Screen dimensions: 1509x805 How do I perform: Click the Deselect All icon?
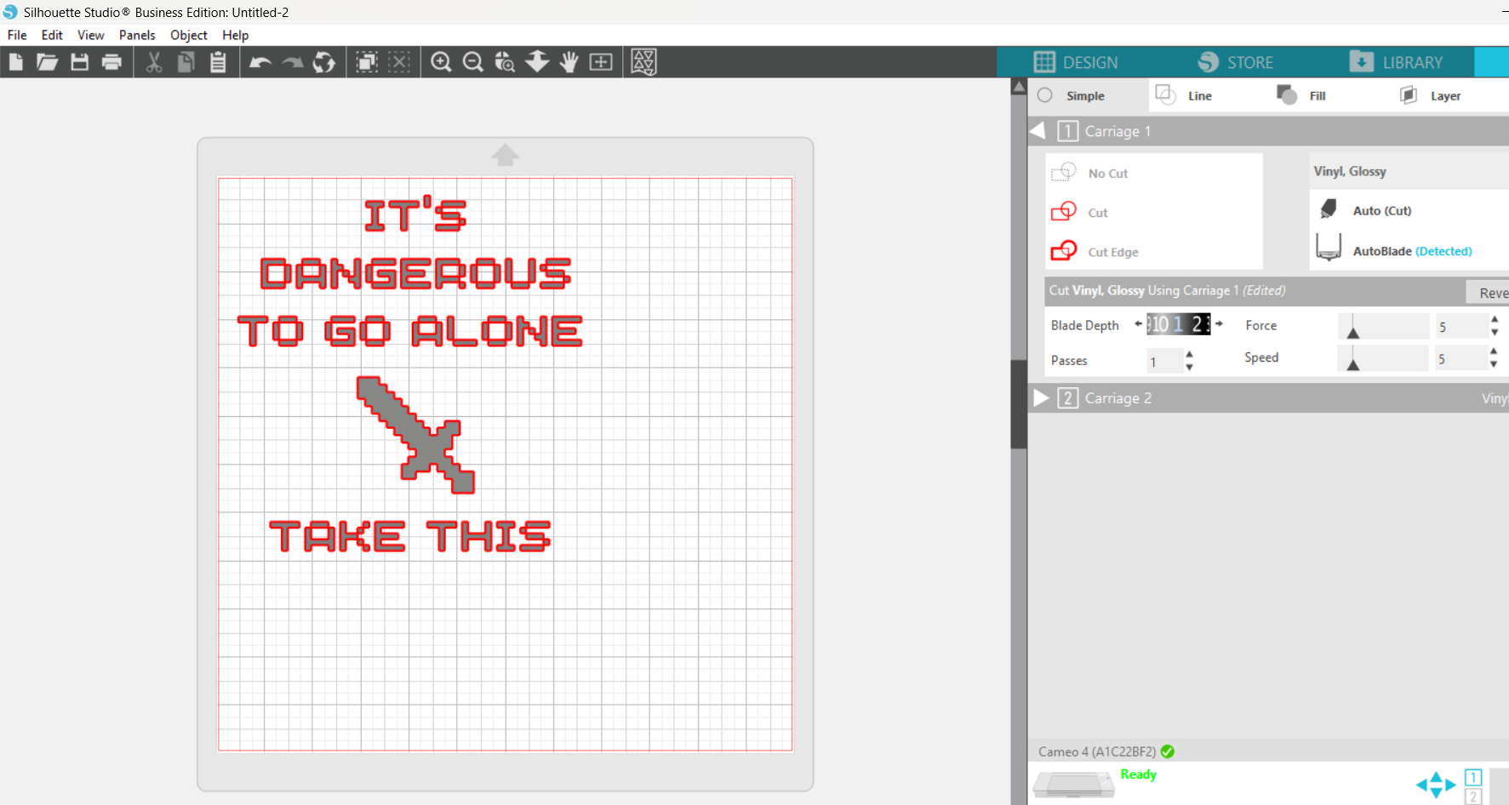coord(399,62)
